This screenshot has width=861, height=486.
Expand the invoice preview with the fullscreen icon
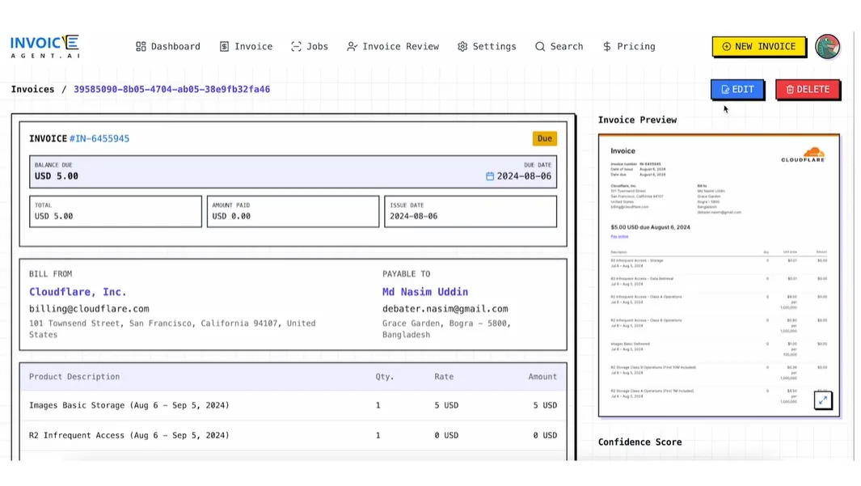tap(823, 400)
